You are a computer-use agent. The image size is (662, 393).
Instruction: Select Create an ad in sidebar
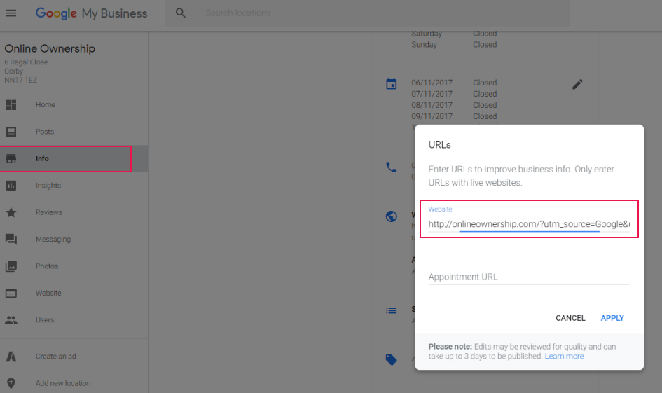[56, 357]
